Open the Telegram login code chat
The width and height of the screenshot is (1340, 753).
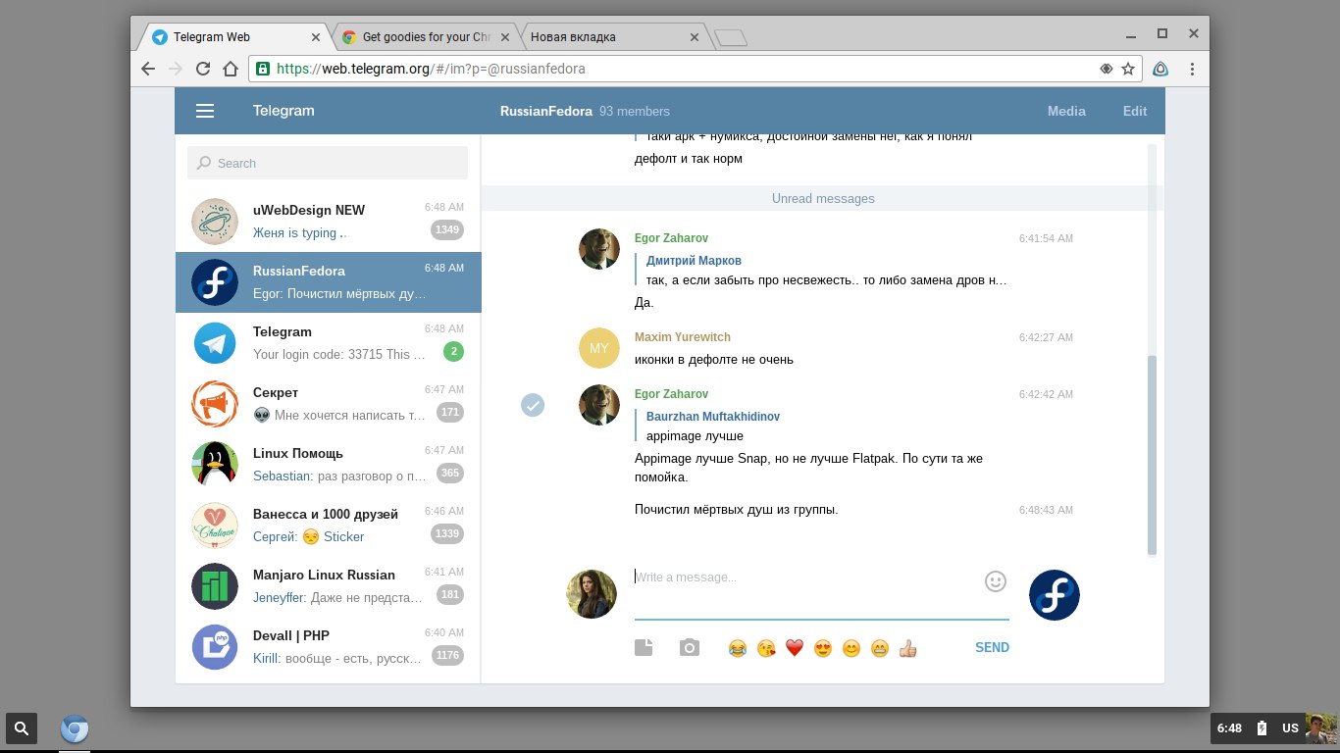pos(328,343)
